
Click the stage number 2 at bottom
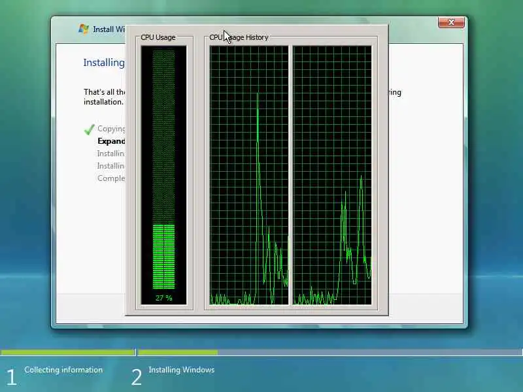pyautogui.click(x=137, y=377)
